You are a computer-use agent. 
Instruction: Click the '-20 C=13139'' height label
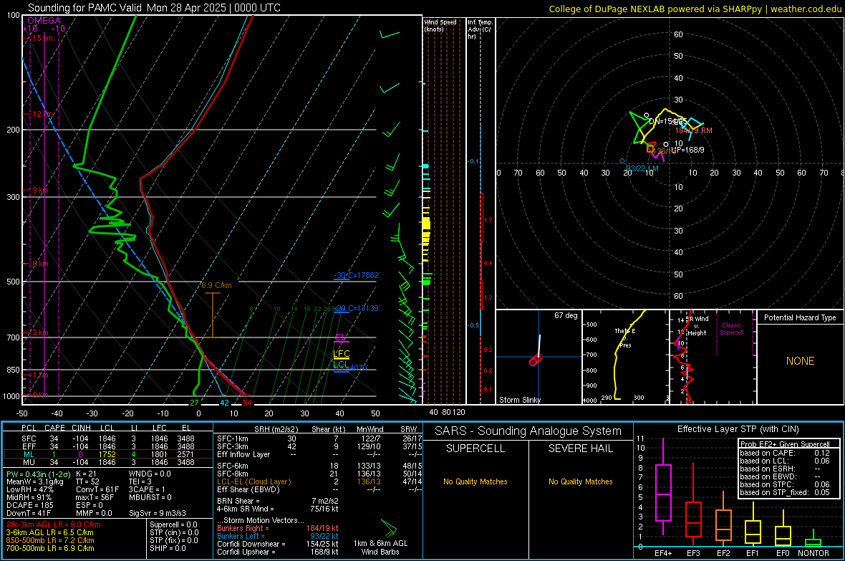[x=357, y=308]
